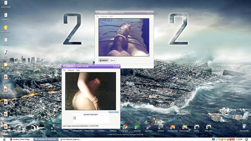Click the broken image placeholder under ADVERTISEMENT
251x141 pixels.
click(75, 118)
